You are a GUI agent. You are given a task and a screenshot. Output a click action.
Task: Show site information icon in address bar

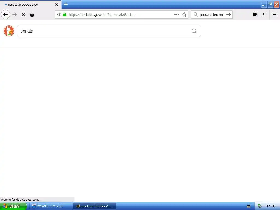coord(59,14)
